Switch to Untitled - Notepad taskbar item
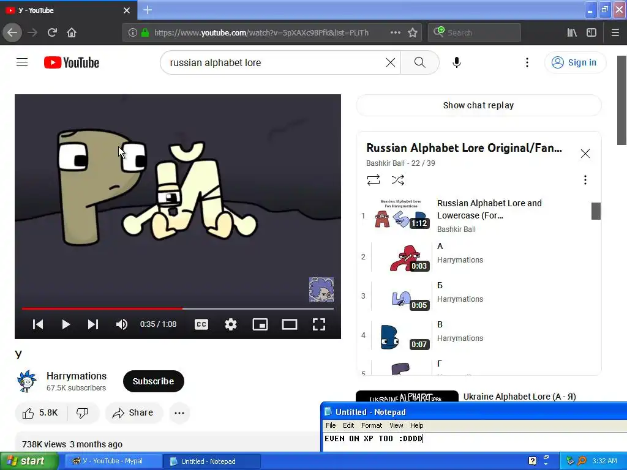627x470 pixels. (x=212, y=461)
